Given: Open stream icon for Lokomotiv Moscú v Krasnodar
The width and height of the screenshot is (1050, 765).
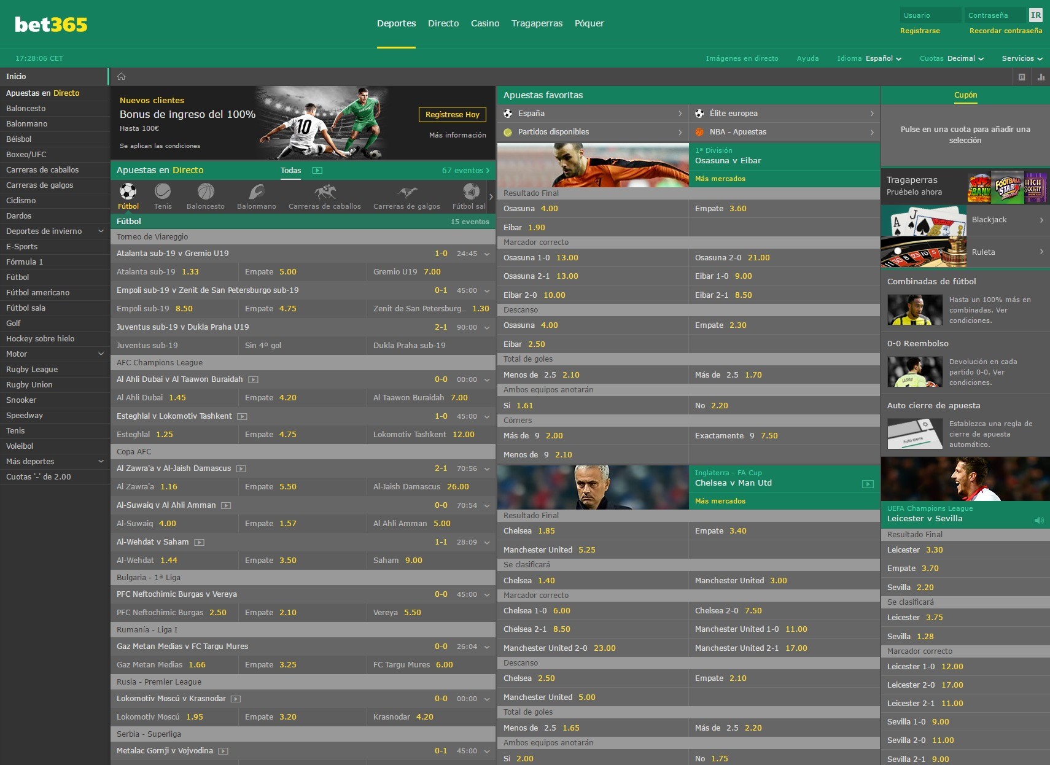Looking at the screenshot, I should point(236,699).
